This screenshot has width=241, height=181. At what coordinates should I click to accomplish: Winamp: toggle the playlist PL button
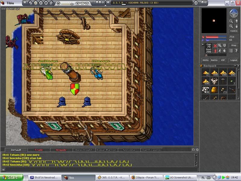82,3
